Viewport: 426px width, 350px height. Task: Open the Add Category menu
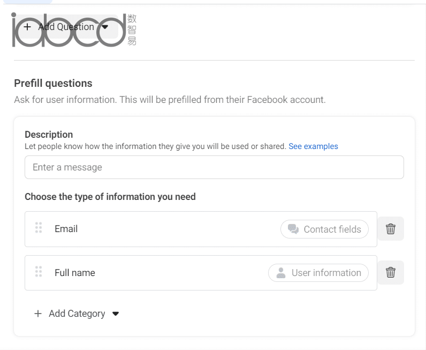click(77, 314)
